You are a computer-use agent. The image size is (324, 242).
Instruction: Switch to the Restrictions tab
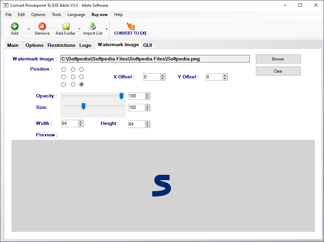coord(61,45)
